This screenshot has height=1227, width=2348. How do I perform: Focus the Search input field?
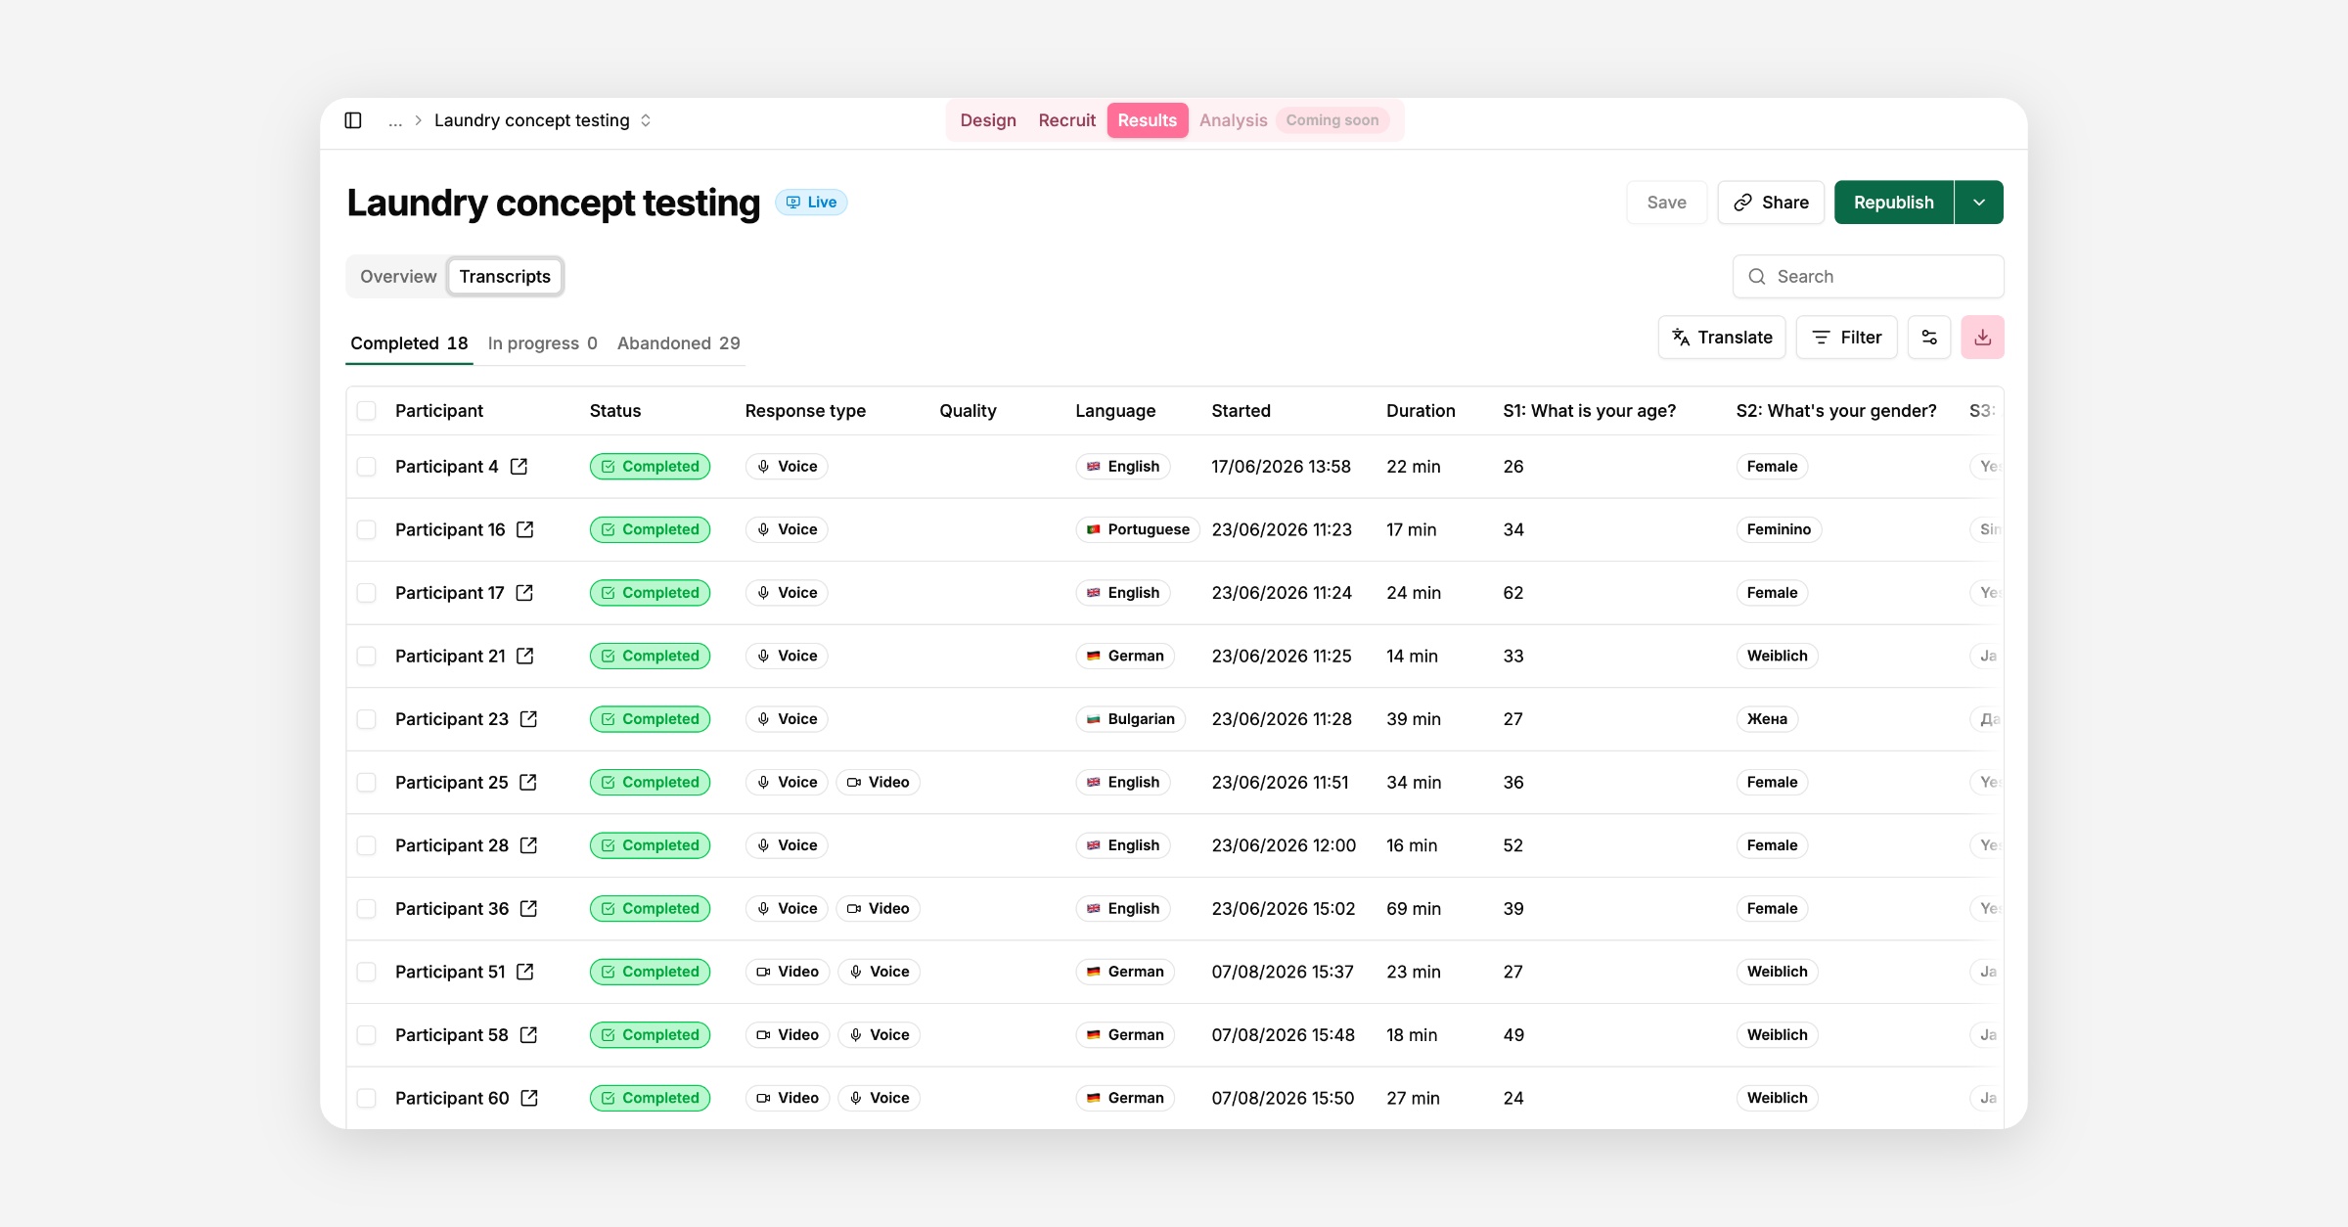pos(1868,277)
